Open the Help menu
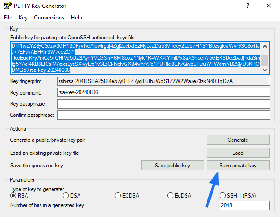 pos(76,18)
